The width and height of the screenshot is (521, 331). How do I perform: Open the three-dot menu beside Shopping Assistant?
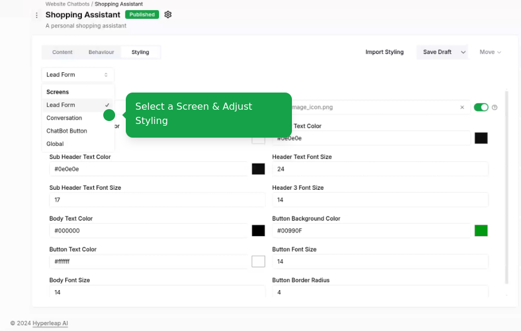(x=37, y=15)
